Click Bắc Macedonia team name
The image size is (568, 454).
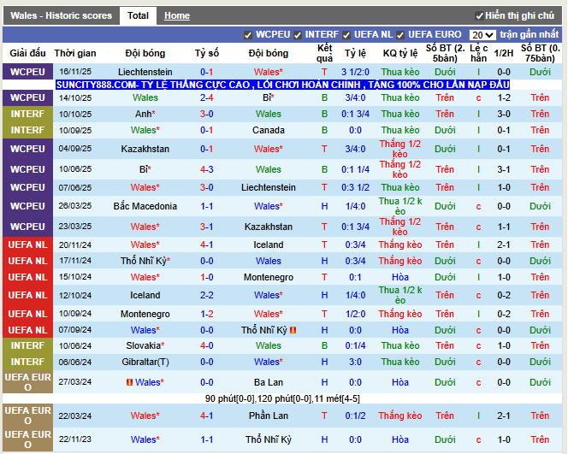click(x=145, y=206)
